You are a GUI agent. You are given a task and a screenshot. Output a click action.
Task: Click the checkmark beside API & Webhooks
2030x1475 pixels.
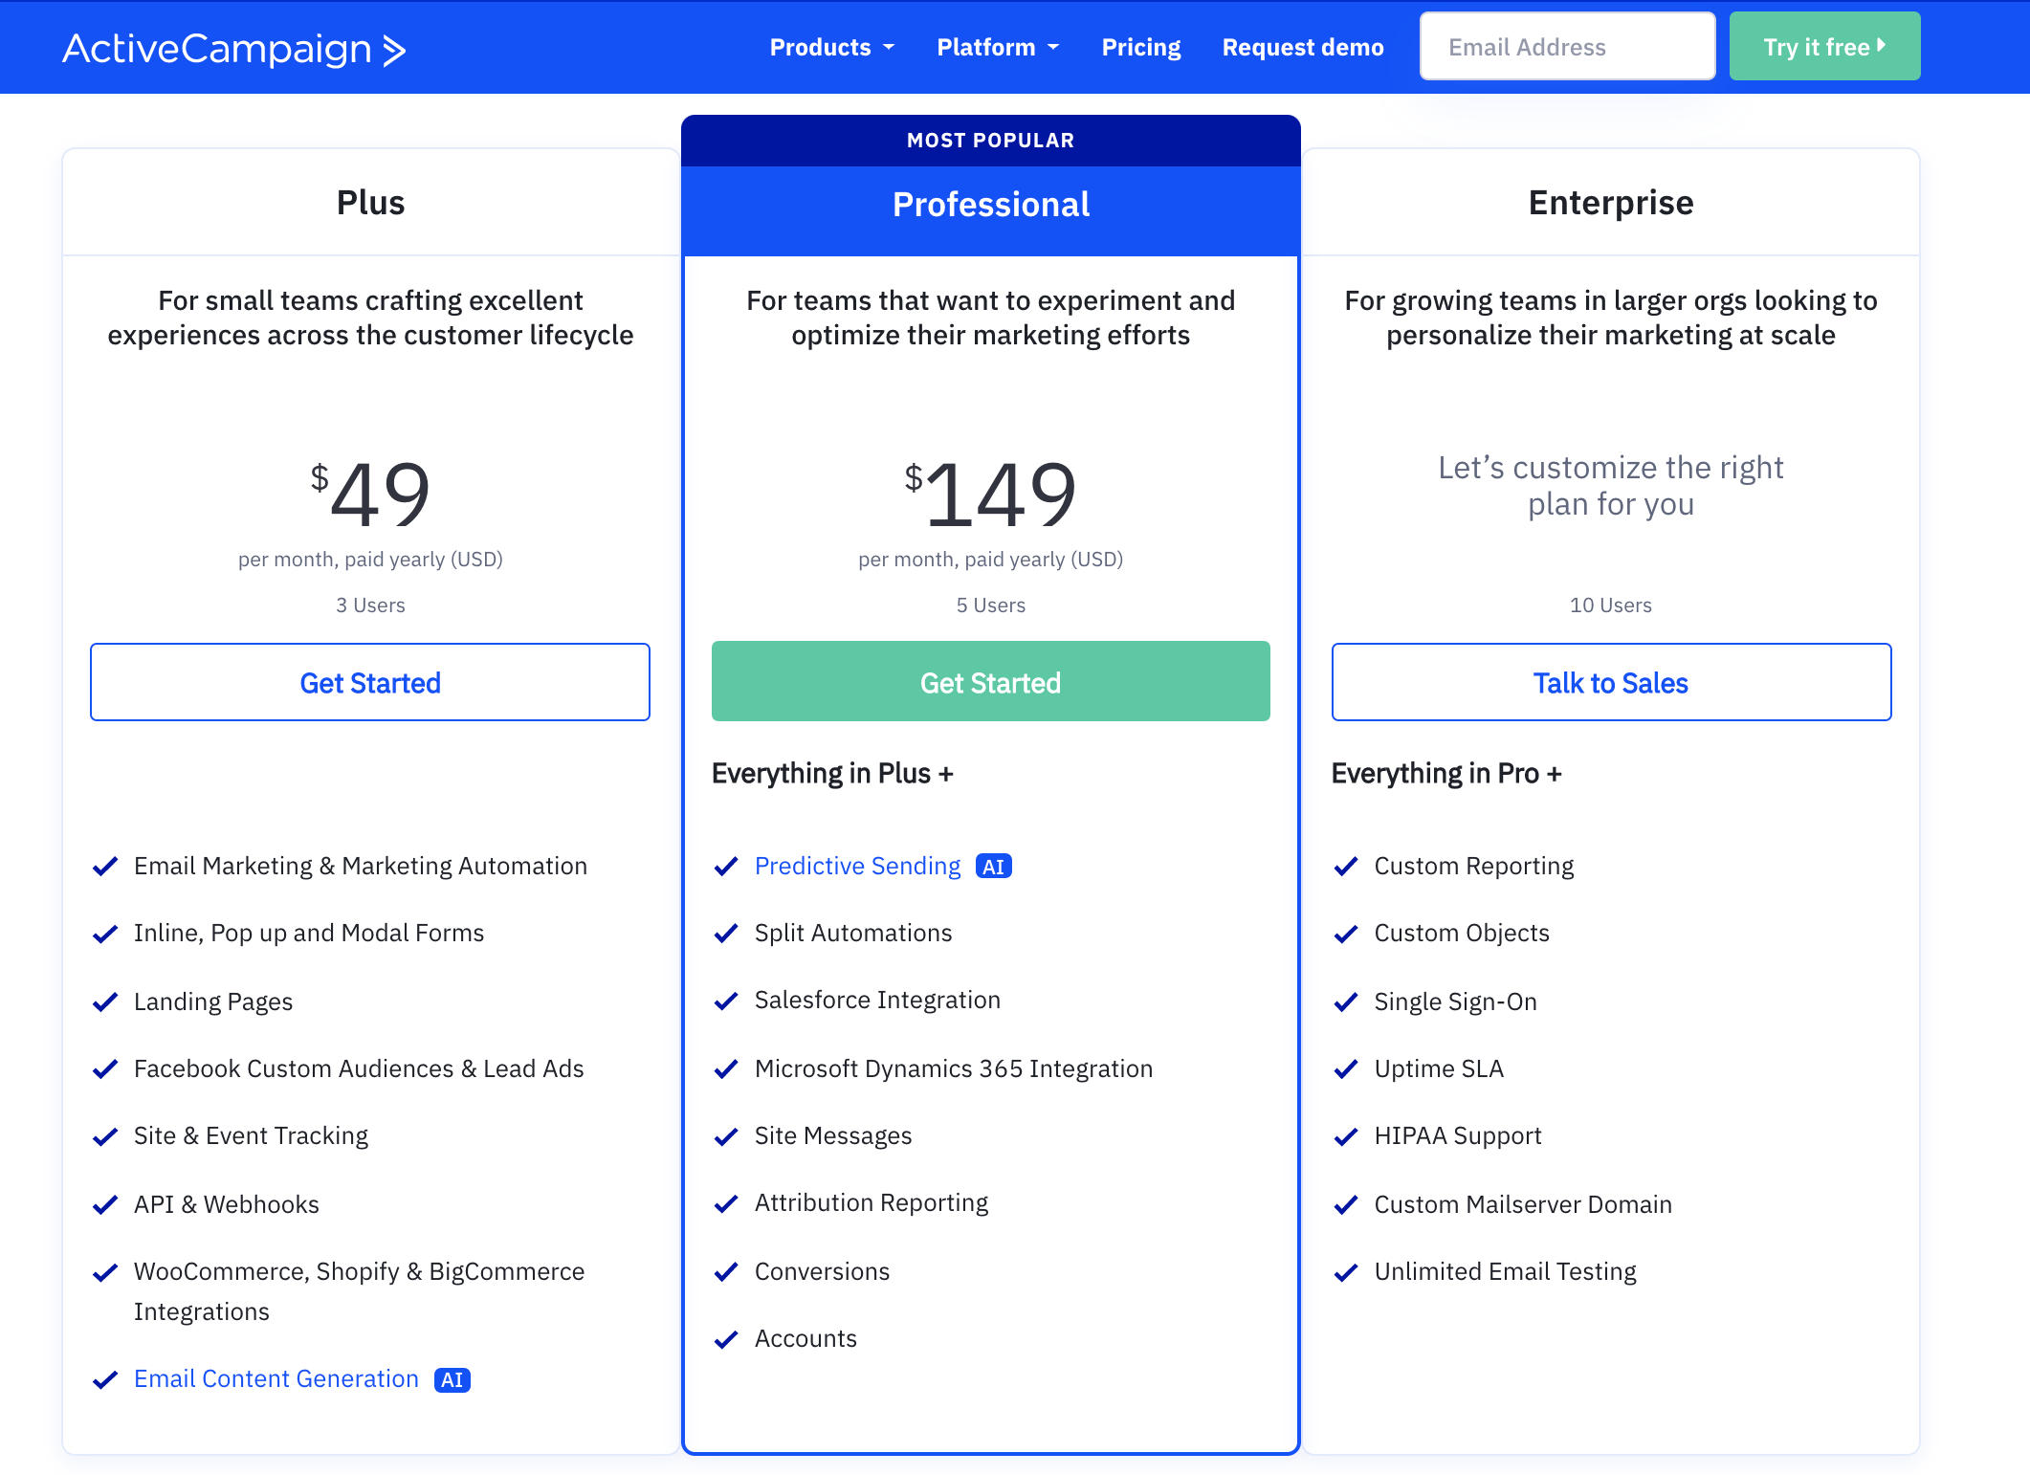[x=106, y=1204]
